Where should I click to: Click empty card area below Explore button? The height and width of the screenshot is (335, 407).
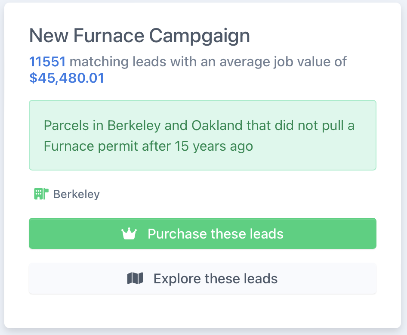pyautogui.click(x=203, y=310)
